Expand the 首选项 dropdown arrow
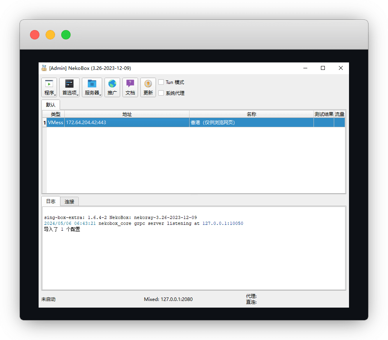The width and height of the screenshot is (388, 340). point(78,95)
